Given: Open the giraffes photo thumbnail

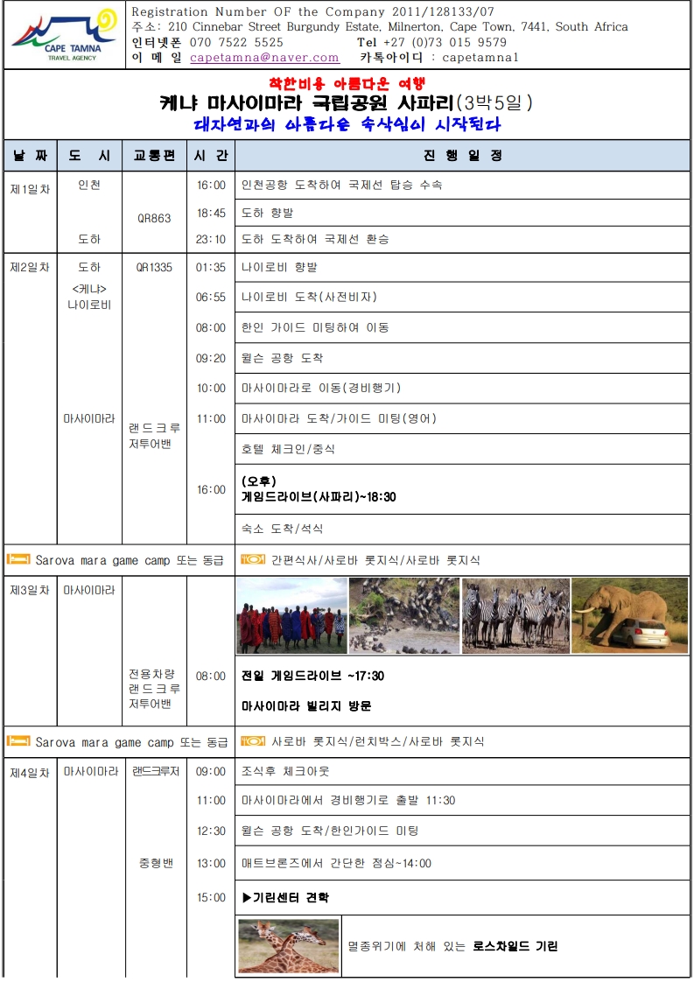Looking at the screenshot, I should coord(288,945).
